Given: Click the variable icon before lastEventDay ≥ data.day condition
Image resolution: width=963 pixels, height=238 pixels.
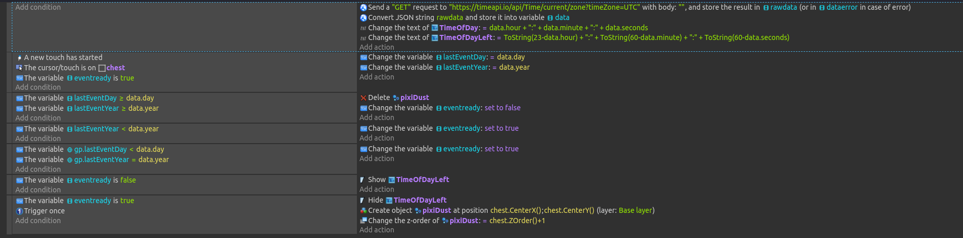Looking at the screenshot, I should click(19, 98).
